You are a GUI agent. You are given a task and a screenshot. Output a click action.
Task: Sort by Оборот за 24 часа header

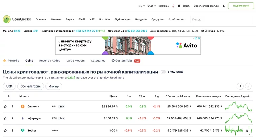(178, 96)
